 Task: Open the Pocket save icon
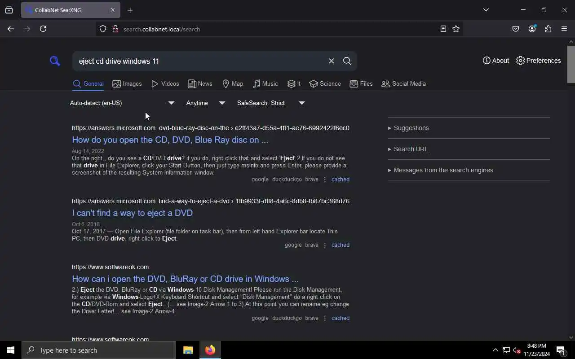click(516, 29)
